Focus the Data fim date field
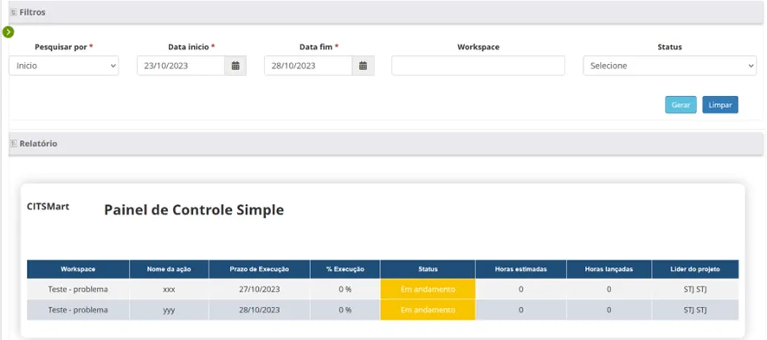 [308, 66]
